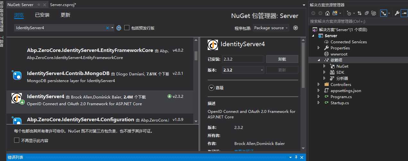
Task: Switch to the Browse (浏览) tab
Action: [x=19, y=15]
